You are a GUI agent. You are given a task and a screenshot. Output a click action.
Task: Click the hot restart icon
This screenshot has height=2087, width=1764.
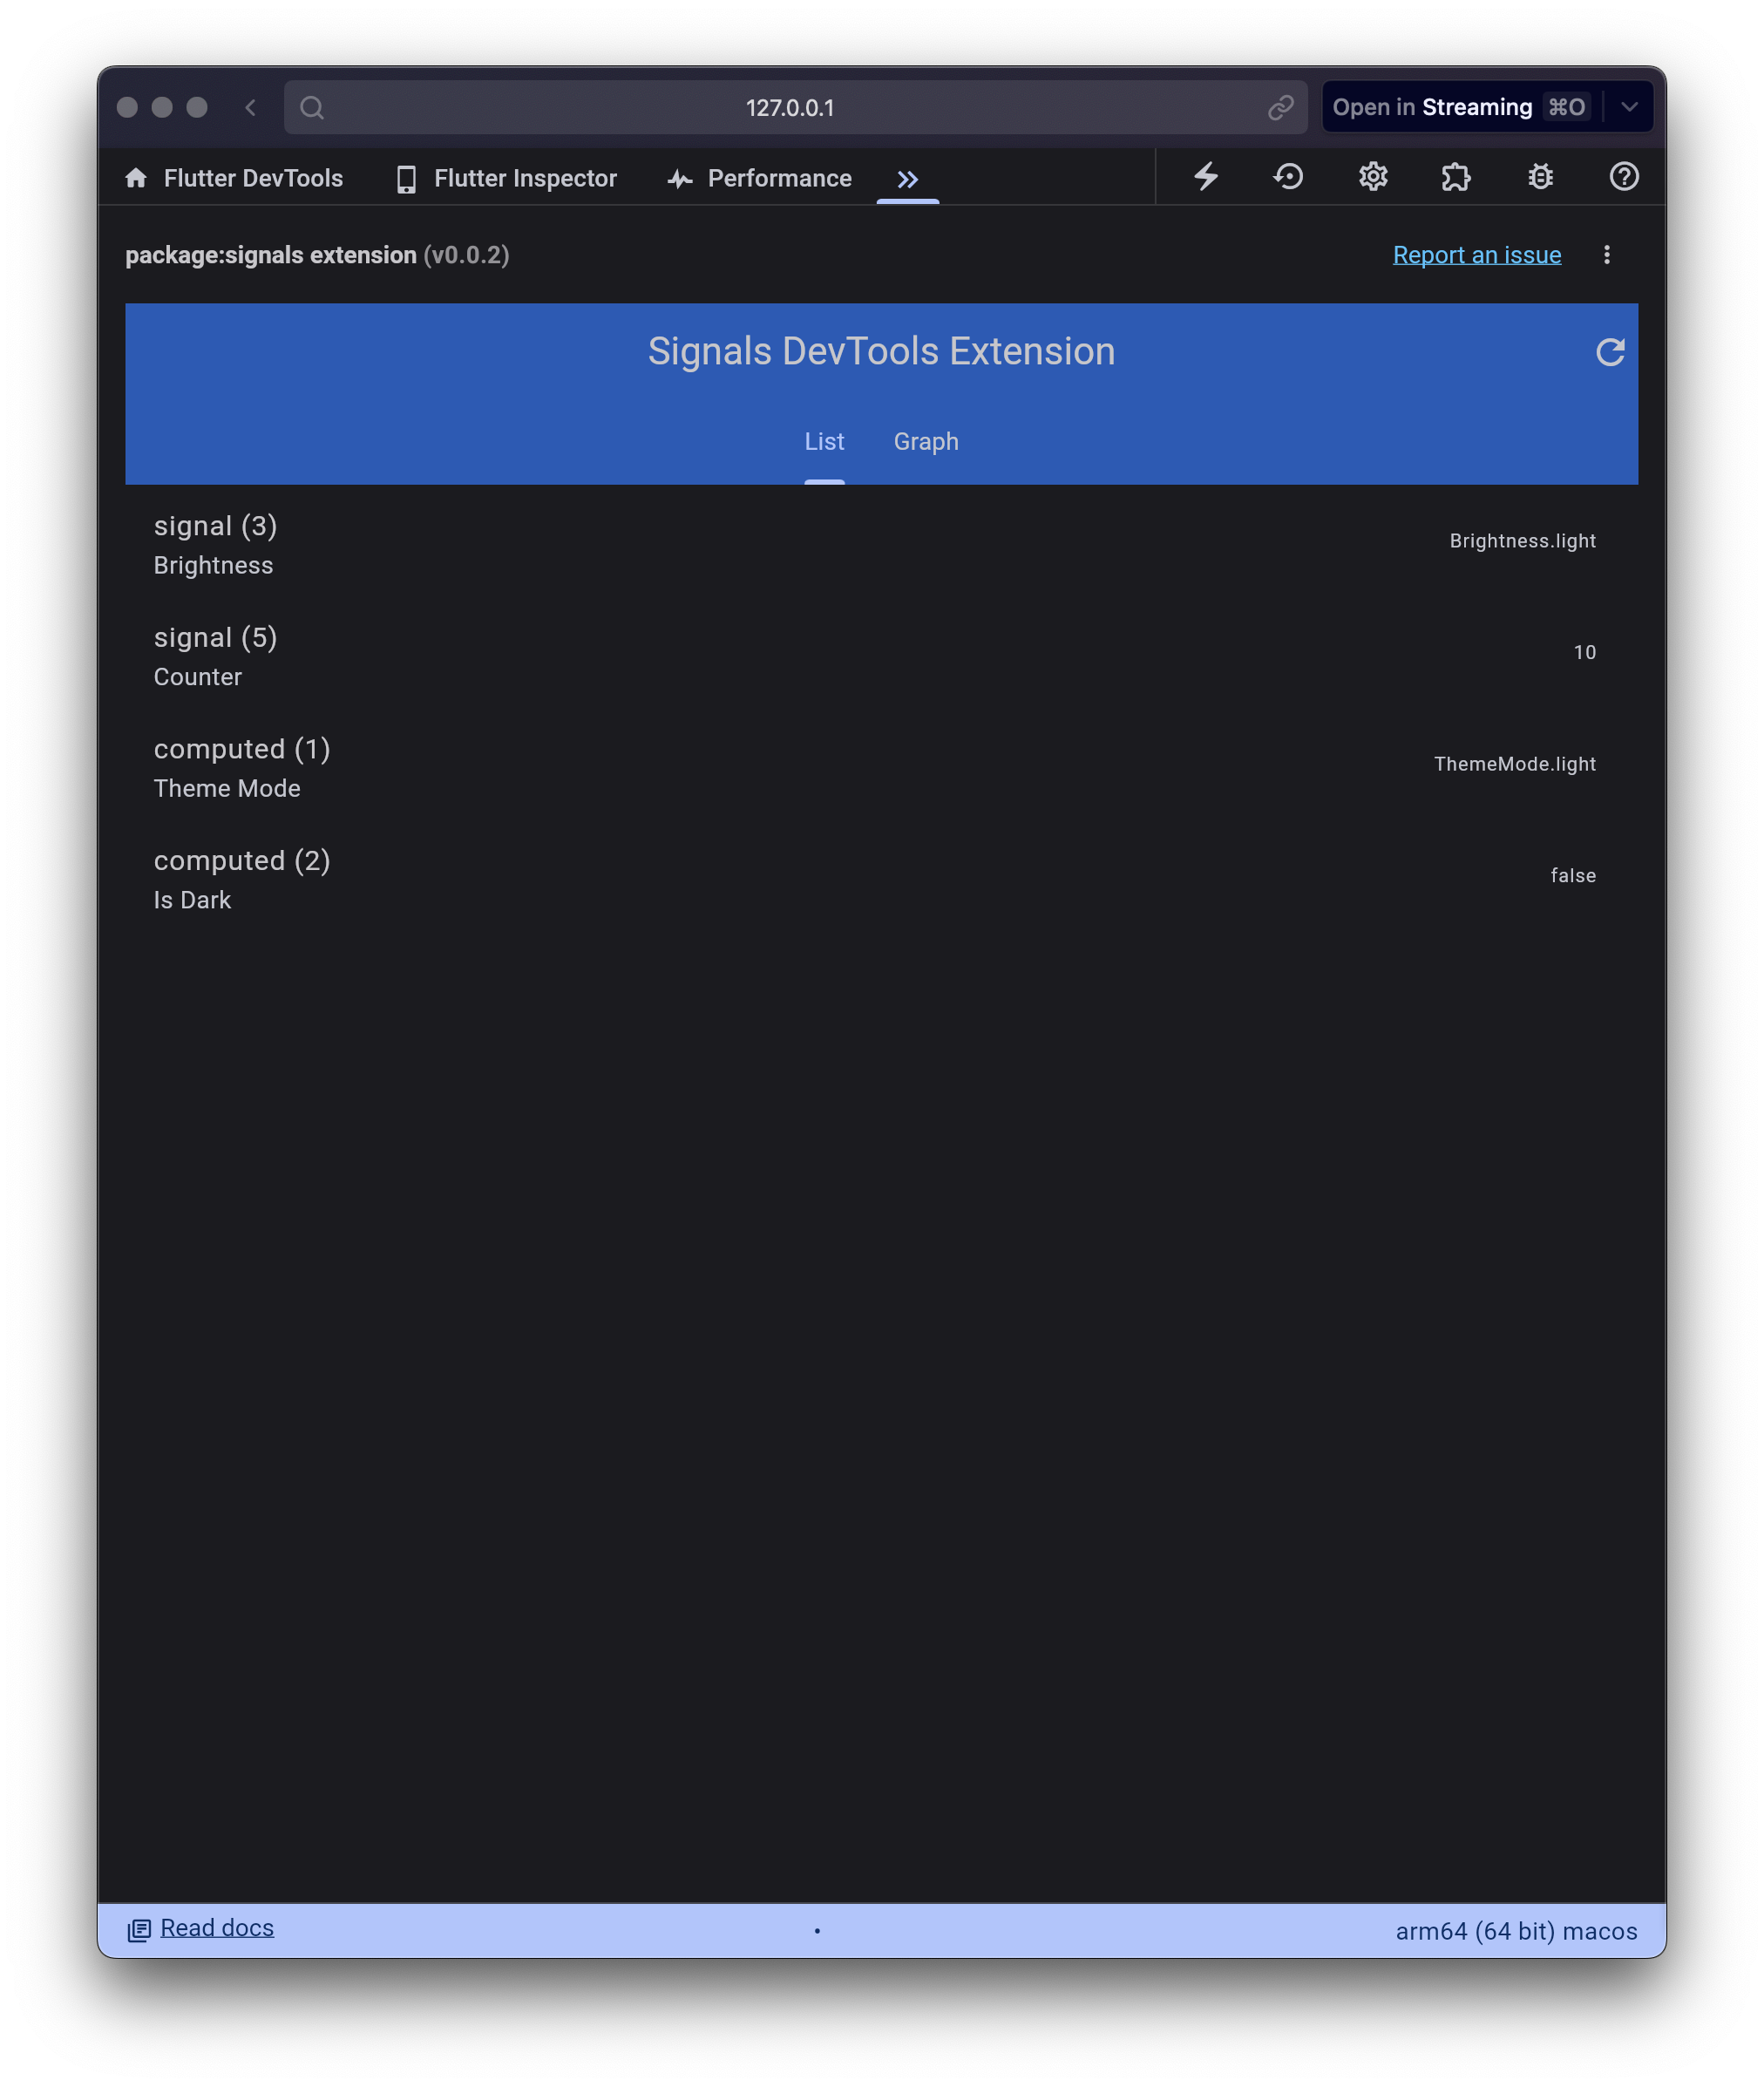tap(1288, 177)
